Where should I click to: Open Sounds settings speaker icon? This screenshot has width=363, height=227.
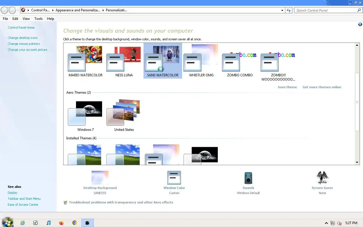[248, 178]
